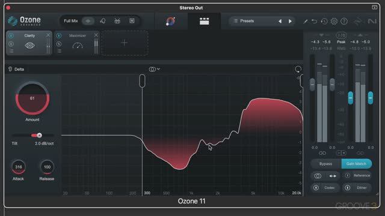Image resolution: width=385 pixels, height=216 pixels.
Task: Remove the Clarity module
Action: pyautogui.click(x=48, y=35)
